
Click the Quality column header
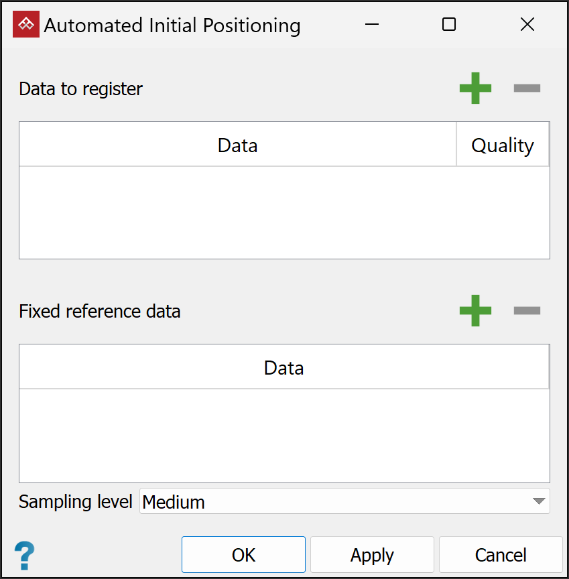502,145
